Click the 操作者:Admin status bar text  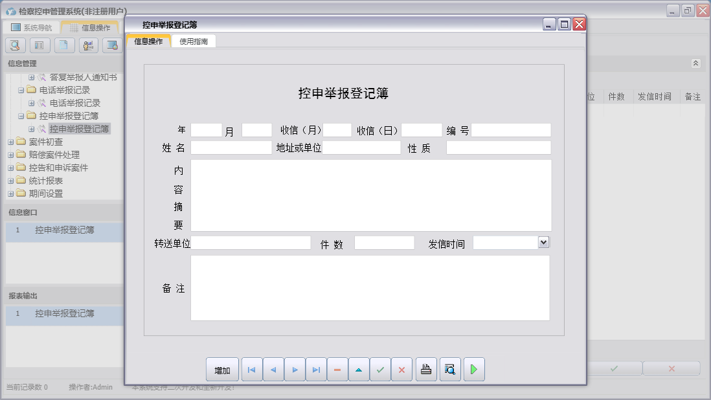(91, 387)
